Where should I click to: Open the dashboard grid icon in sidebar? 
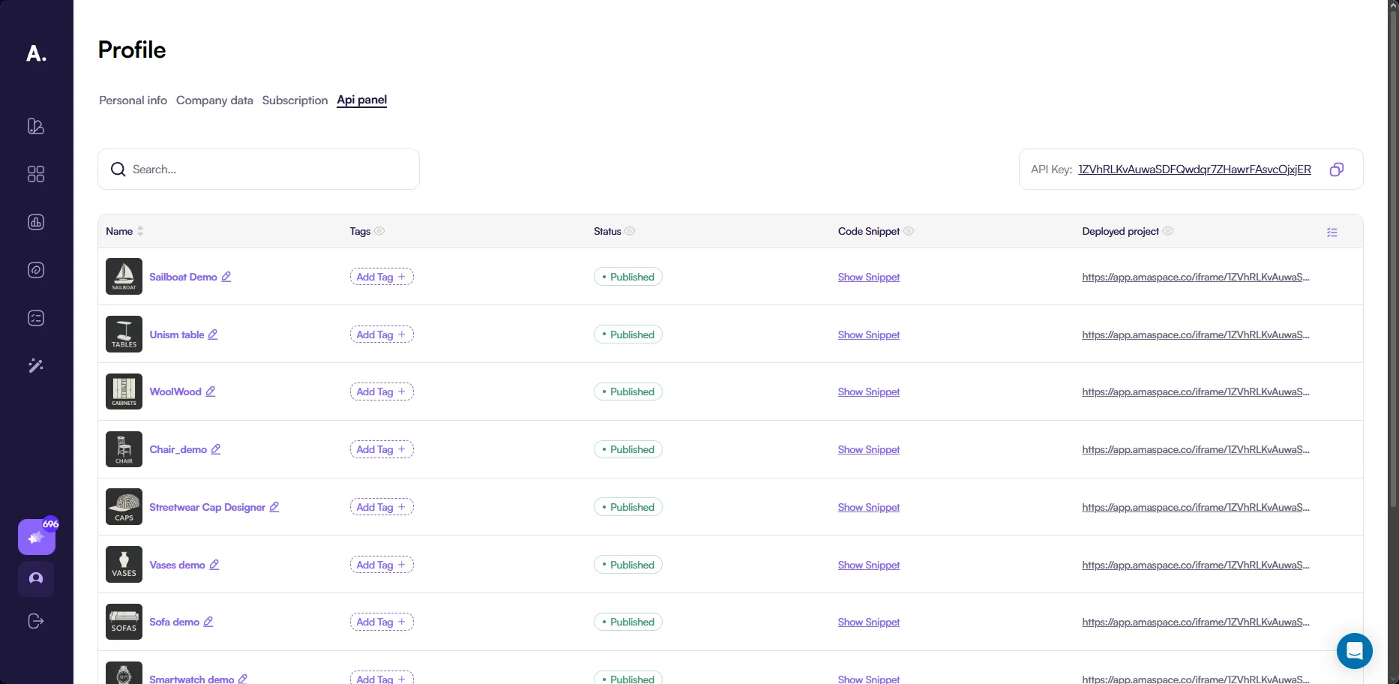36,174
